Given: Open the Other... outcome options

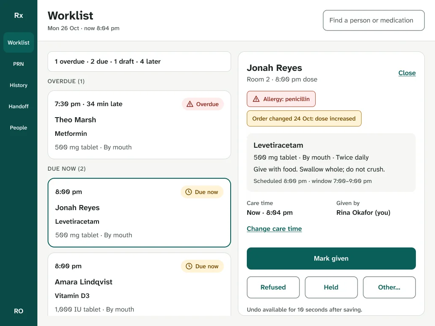Looking at the screenshot, I should (x=389, y=287).
